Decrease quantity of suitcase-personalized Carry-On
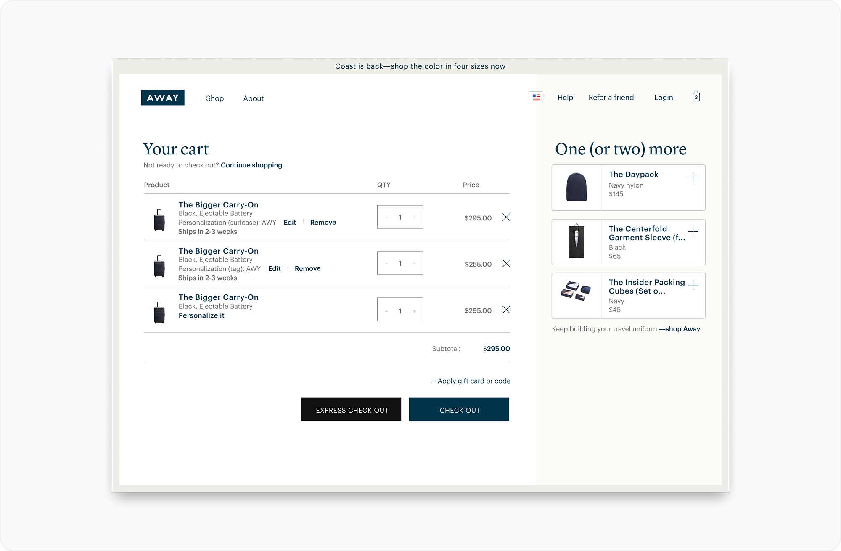Image resolution: width=841 pixels, height=551 pixels. 386,217
